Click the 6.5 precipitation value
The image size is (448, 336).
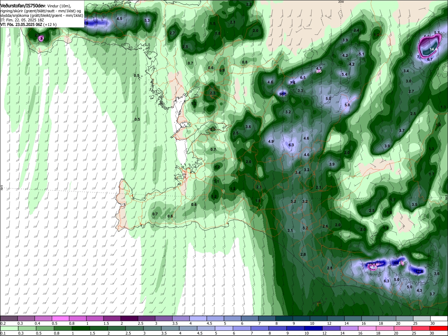point(303,78)
